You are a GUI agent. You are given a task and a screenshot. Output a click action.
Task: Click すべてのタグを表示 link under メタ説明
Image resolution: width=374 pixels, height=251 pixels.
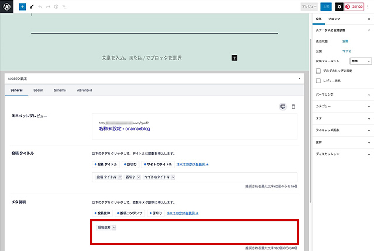pyautogui.click(x=182, y=213)
